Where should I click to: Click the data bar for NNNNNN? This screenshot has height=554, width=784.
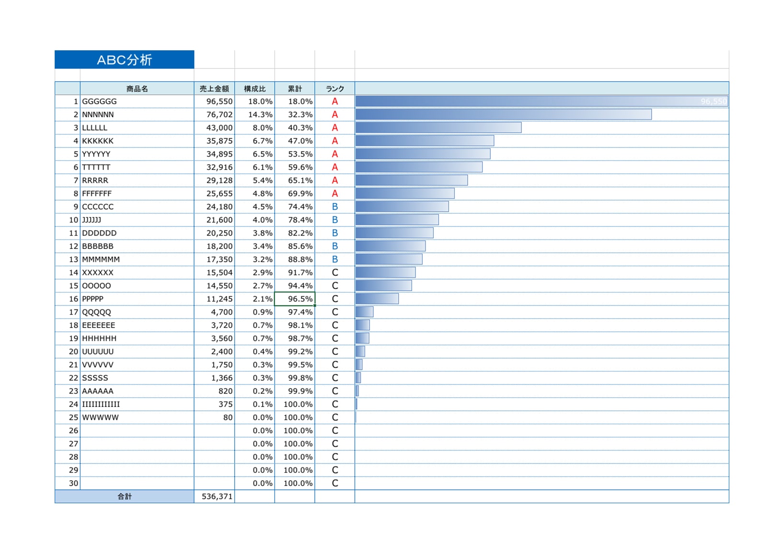coord(504,114)
